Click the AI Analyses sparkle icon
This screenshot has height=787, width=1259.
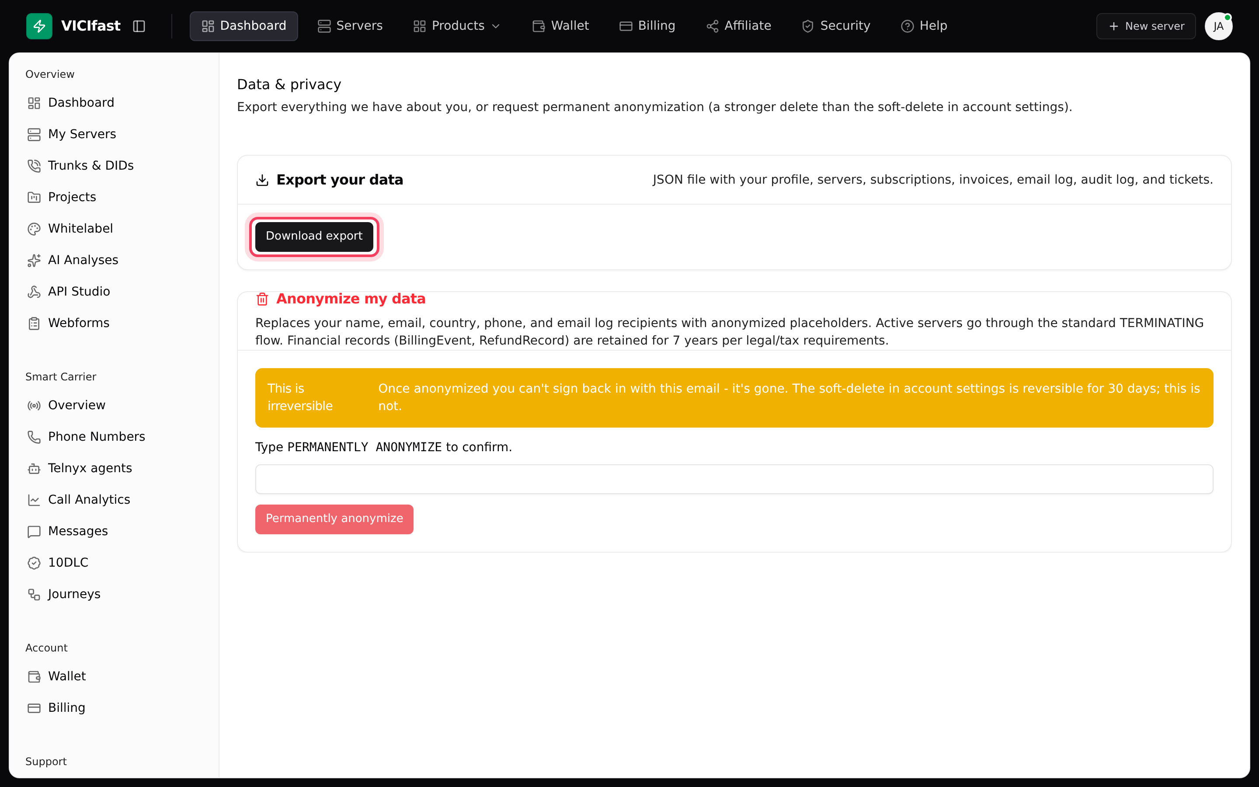[x=34, y=260]
